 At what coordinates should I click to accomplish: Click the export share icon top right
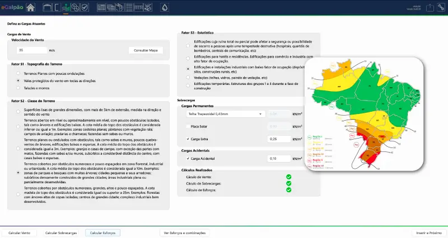(x=430, y=7)
